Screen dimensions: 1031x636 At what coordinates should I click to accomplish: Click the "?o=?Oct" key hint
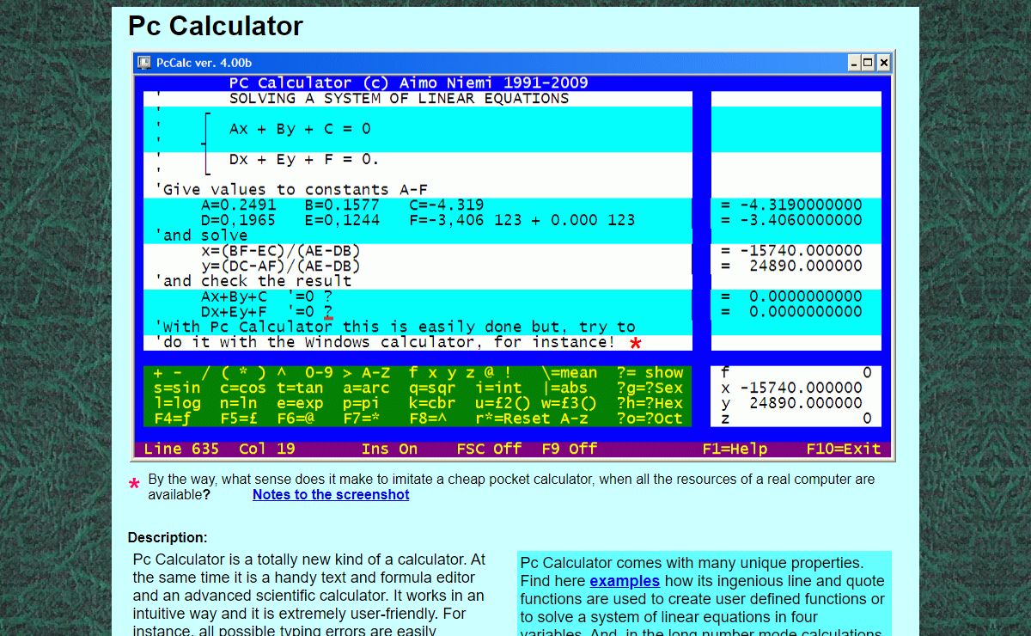(650, 419)
